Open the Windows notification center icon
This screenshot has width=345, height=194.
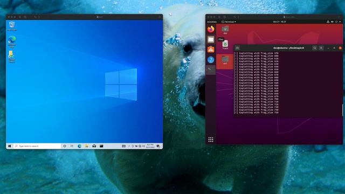[x=158, y=146]
